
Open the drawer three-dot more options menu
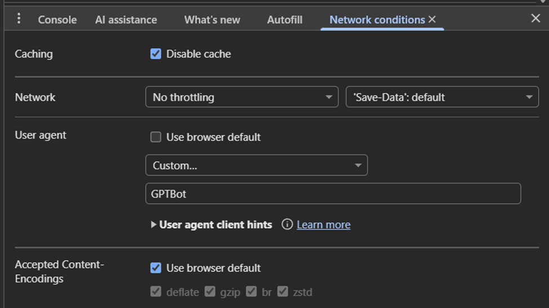coord(19,19)
